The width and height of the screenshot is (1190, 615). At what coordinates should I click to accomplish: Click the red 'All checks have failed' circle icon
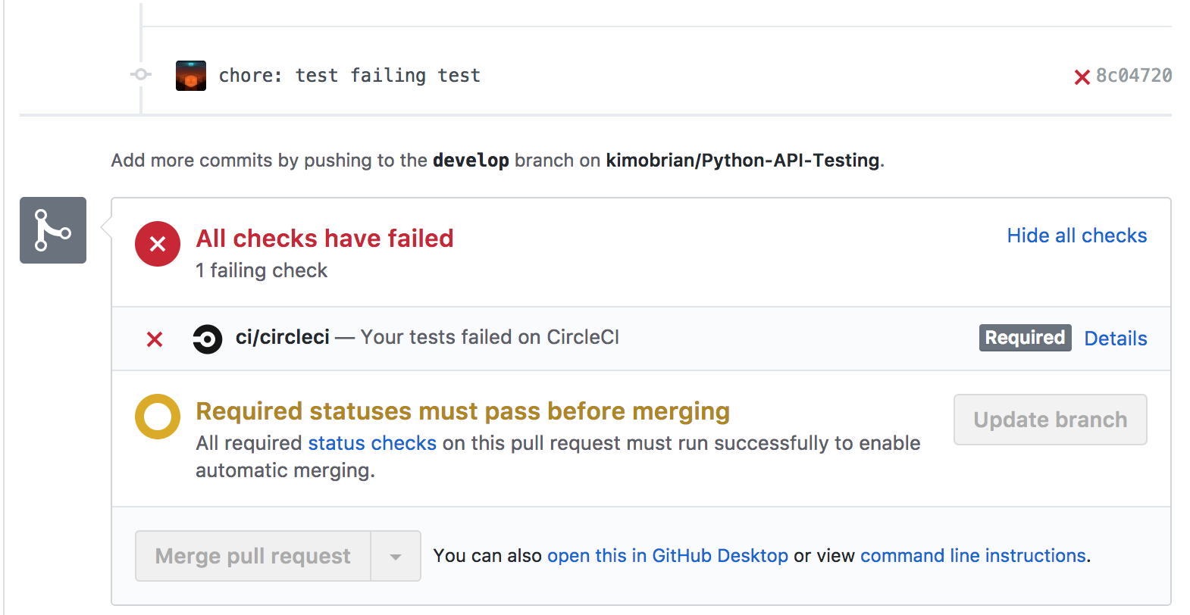pyautogui.click(x=157, y=244)
